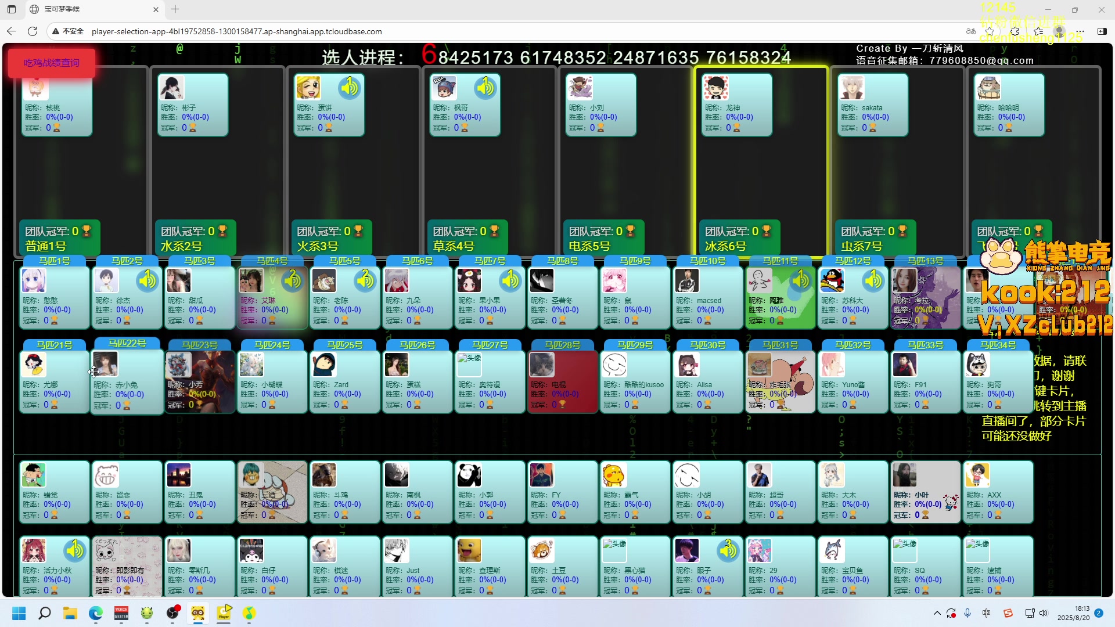Click Yuno酱 nickname text

[x=854, y=385]
